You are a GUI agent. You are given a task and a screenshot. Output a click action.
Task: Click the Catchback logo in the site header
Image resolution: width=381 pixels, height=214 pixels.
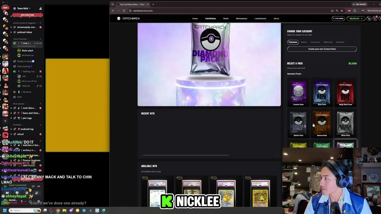[x=129, y=18]
